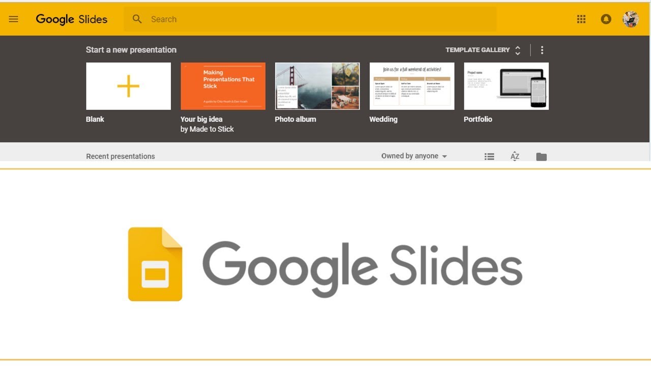Open the Wedding template thumbnail
The height and width of the screenshot is (366, 651).
tap(412, 86)
